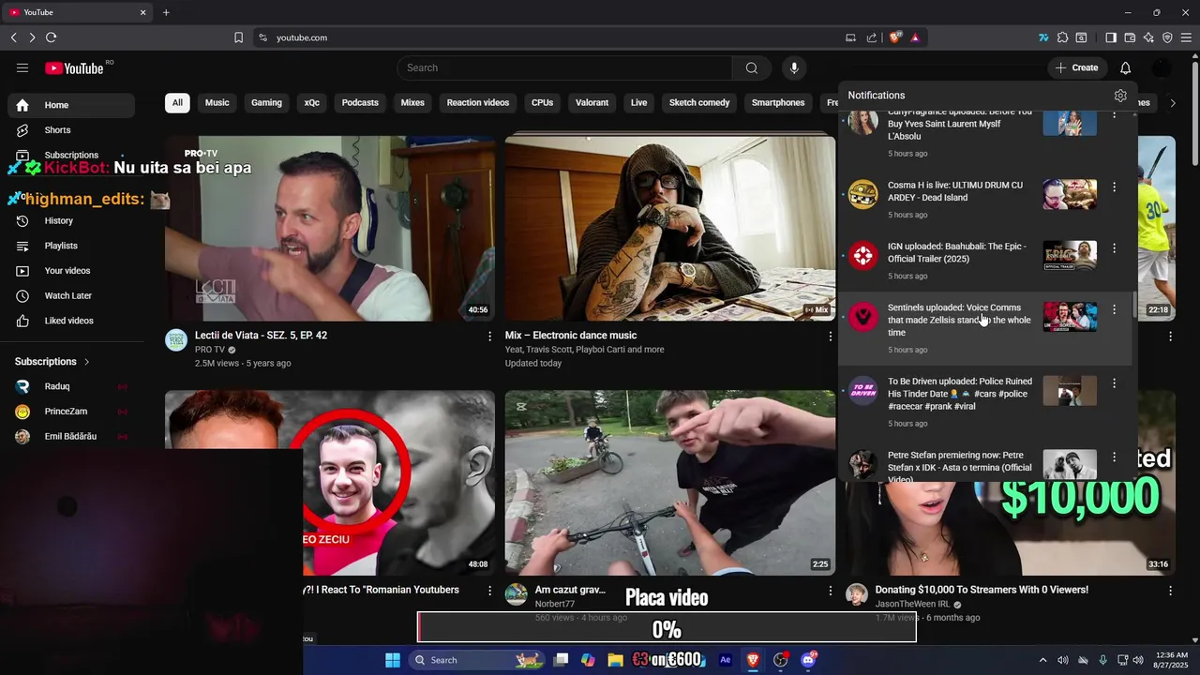Open options for the Sentinels notification
Viewport: 1200px width, 675px height.
[1114, 309]
